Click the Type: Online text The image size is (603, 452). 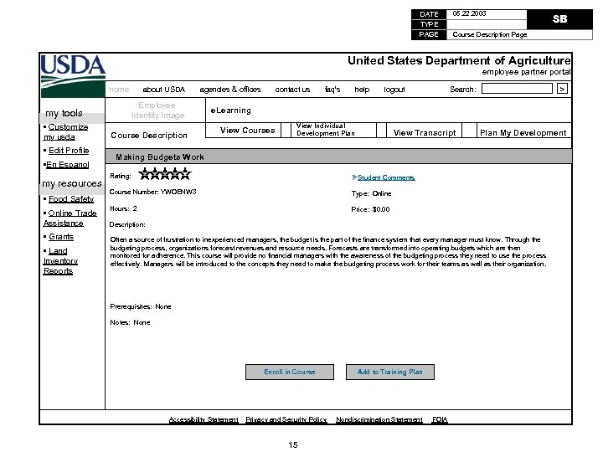371,193
